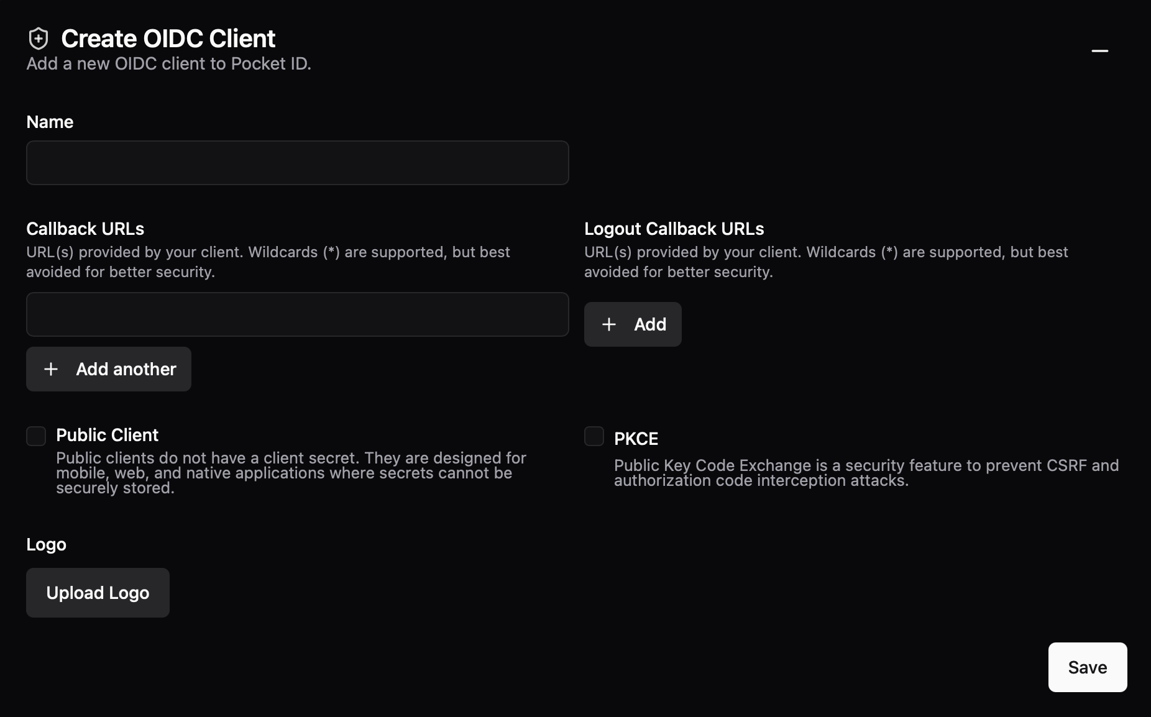Collapse the Create OIDC Client panel
The width and height of the screenshot is (1151, 717).
pos(1099,51)
